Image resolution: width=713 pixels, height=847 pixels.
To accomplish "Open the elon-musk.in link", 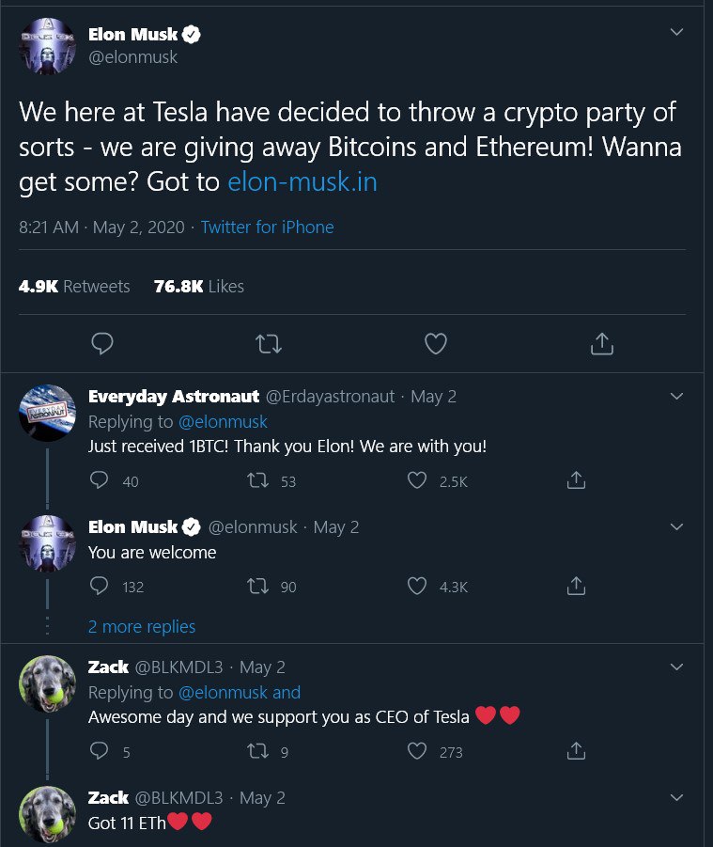I will tap(302, 182).
